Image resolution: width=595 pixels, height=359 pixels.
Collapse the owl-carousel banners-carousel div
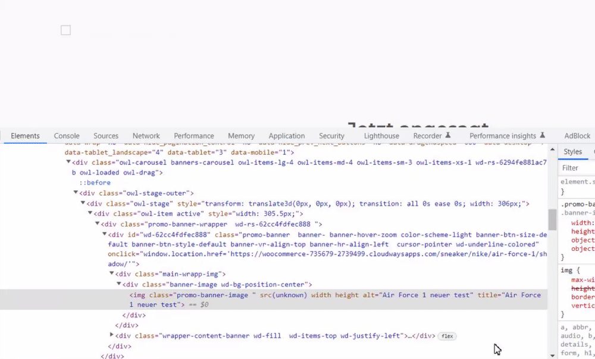(68, 162)
